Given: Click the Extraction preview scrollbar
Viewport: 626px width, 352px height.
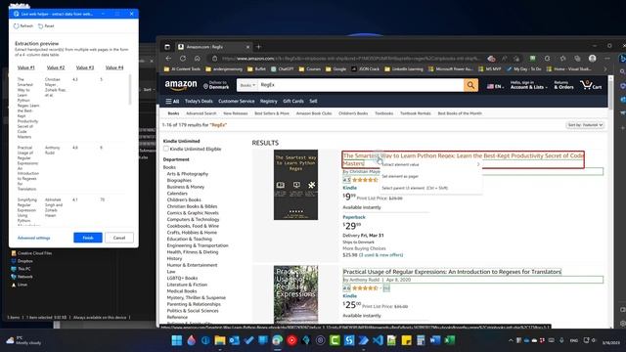Looking at the screenshot, I should tap(129, 89).
